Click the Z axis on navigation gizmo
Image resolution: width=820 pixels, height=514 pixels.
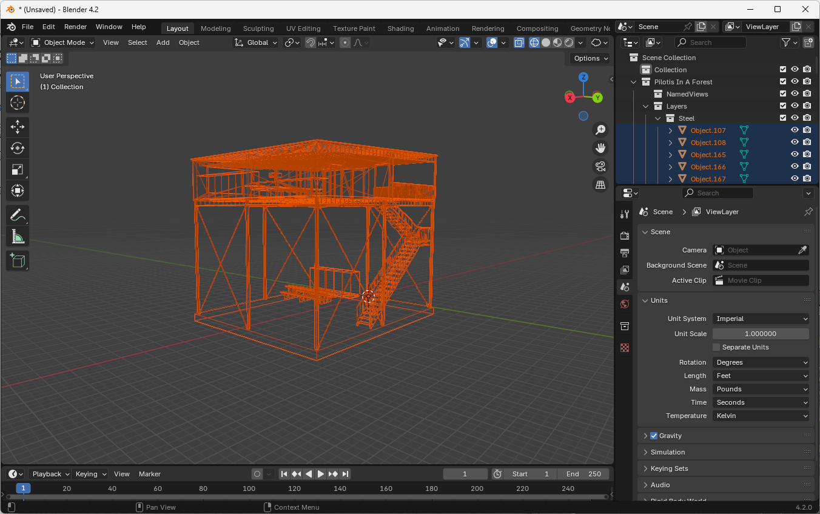583,77
